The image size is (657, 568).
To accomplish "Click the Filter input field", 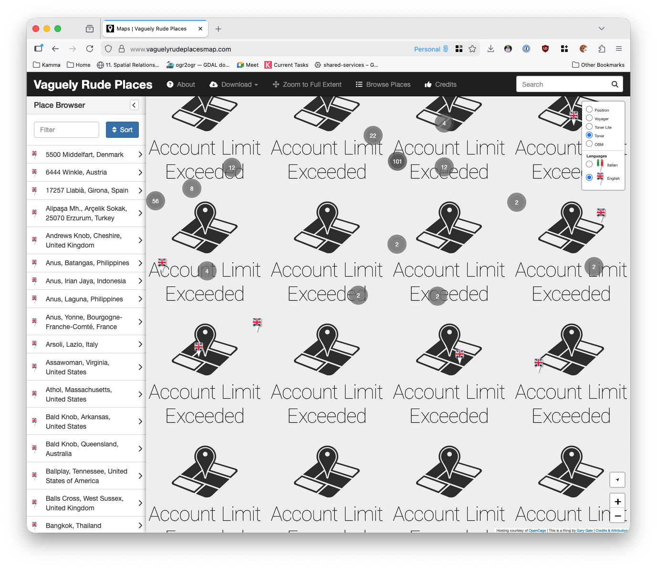I will (x=66, y=130).
